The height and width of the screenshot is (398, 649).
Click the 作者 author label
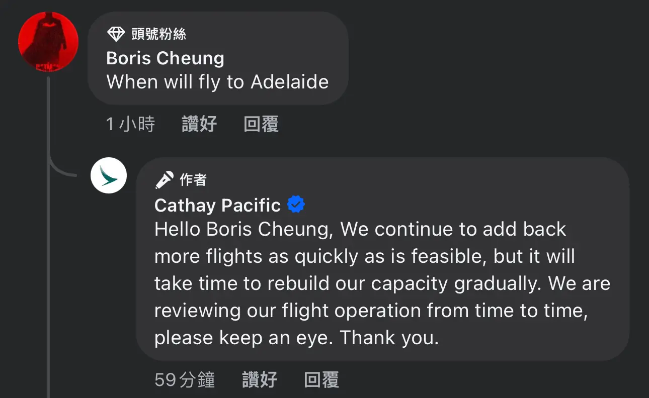(x=193, y=180)
